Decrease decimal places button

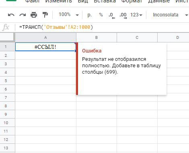(x=111, y=15)
